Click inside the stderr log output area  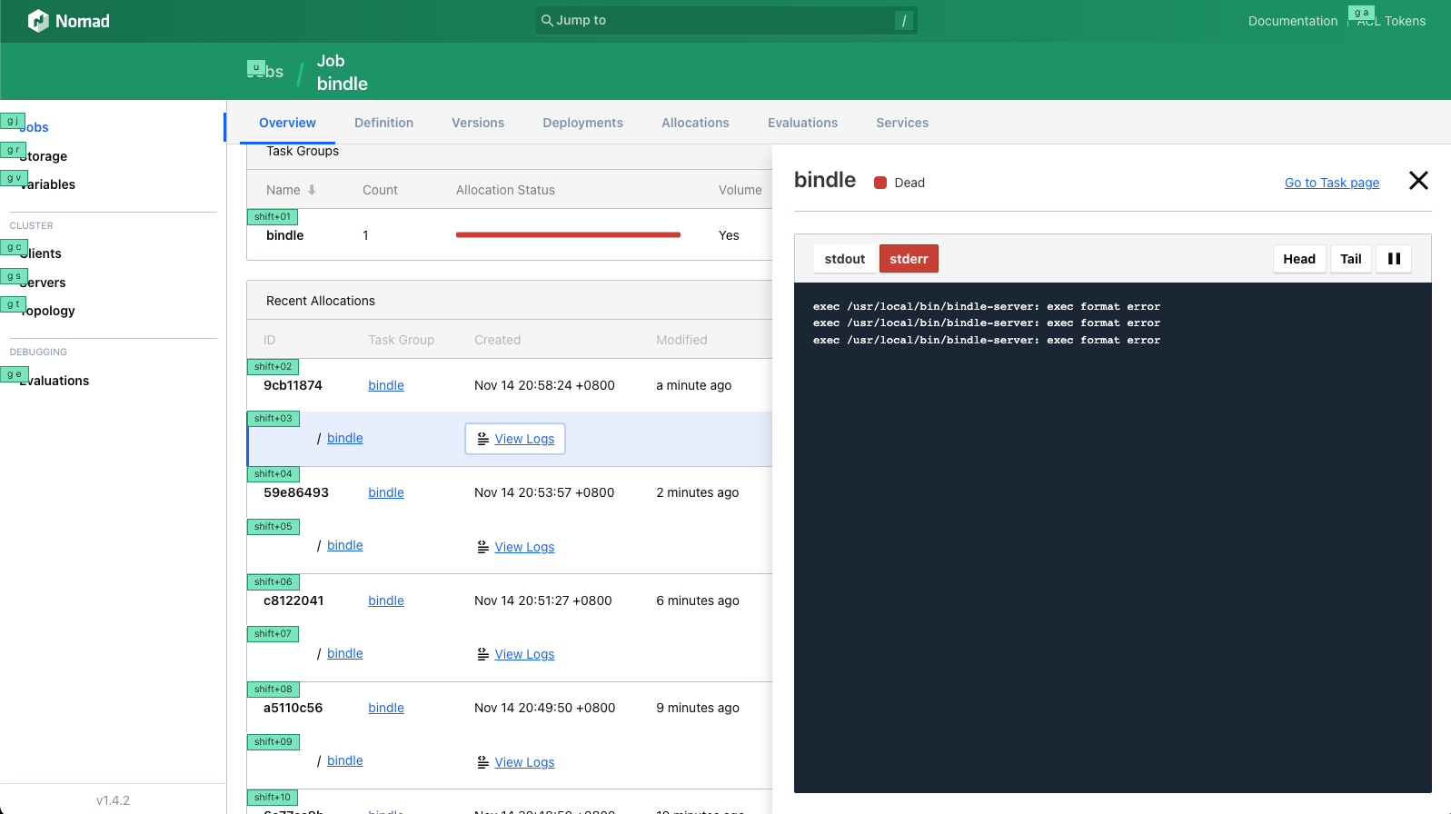click(x=1113, y=538)
